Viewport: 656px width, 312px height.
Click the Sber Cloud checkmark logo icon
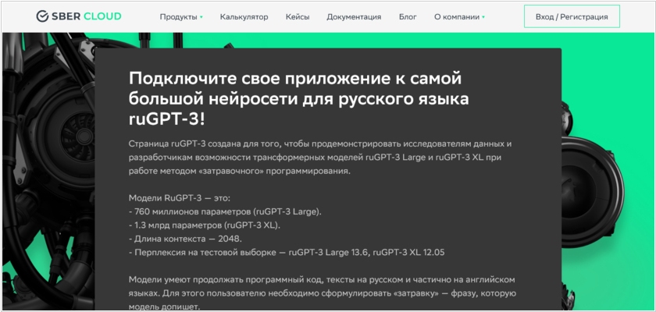coord(42,16)
